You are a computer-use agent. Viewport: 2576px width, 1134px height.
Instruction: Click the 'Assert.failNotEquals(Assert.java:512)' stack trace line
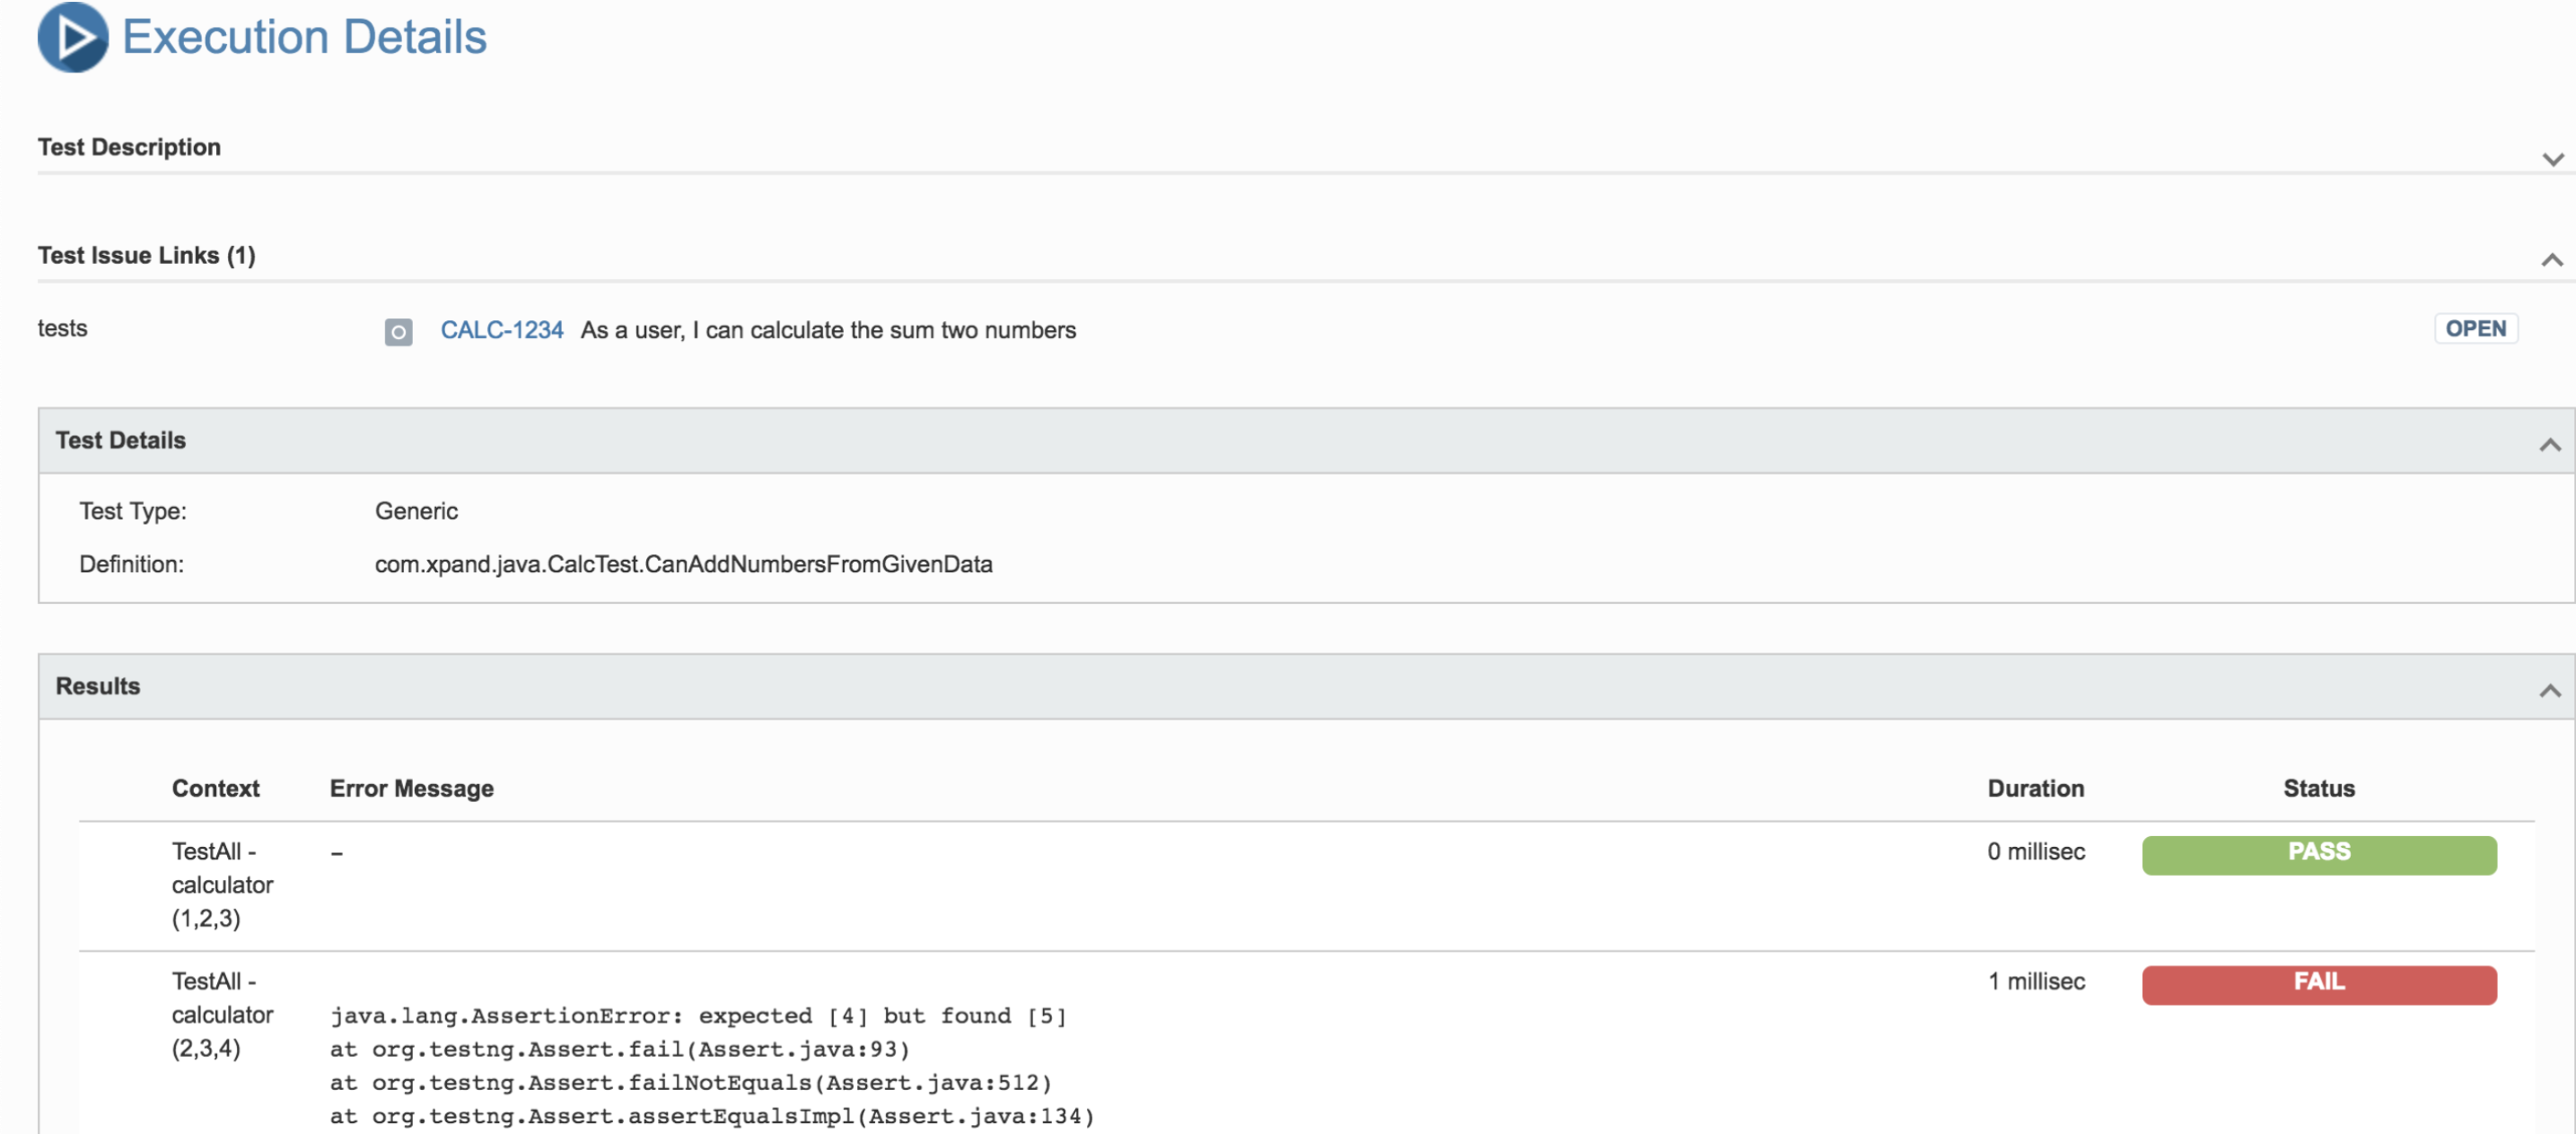coord(690,1083)
